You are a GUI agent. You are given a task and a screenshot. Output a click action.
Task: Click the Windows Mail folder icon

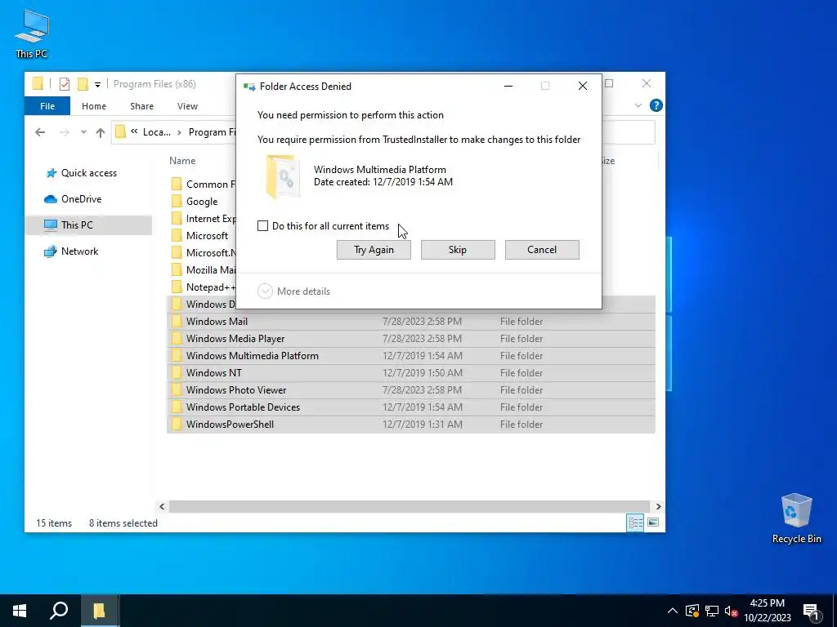tap(177, 322)
